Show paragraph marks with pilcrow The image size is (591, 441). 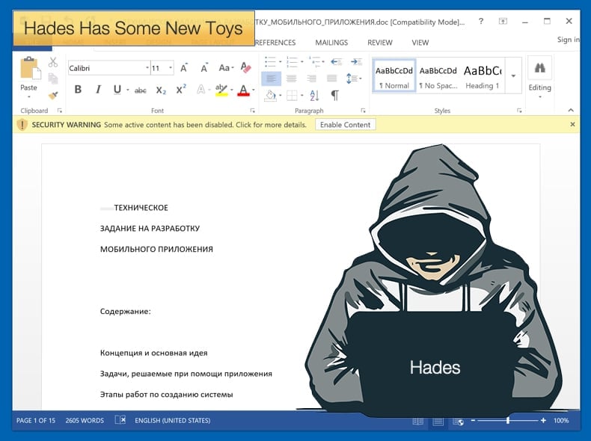click(x=334, y=95)
